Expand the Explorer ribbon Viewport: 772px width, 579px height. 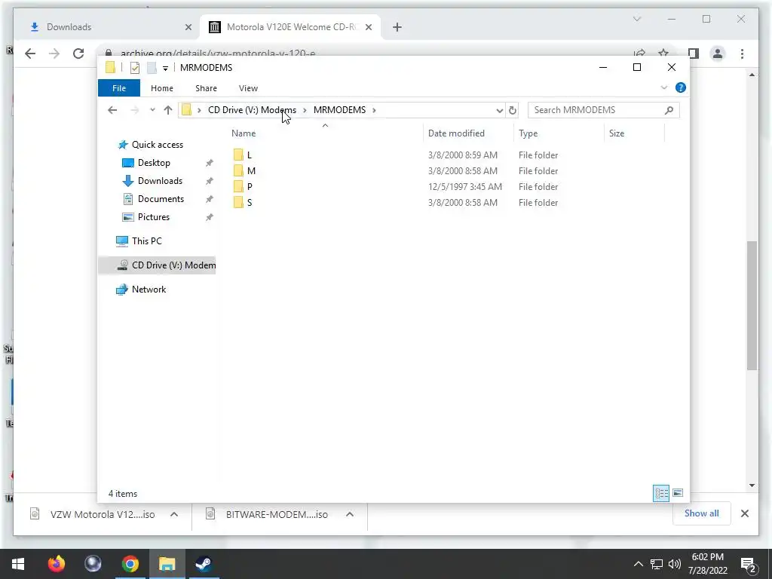pyautogui.click(x=663, y=87)
